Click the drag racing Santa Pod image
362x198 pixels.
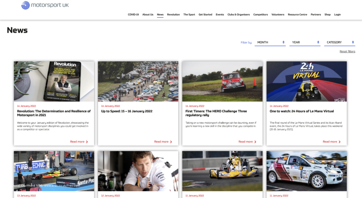pyautogui.click(x=54, y=171)
